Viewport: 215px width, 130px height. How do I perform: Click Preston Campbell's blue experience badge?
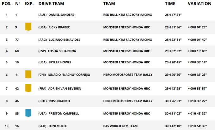tap(28, 113)
